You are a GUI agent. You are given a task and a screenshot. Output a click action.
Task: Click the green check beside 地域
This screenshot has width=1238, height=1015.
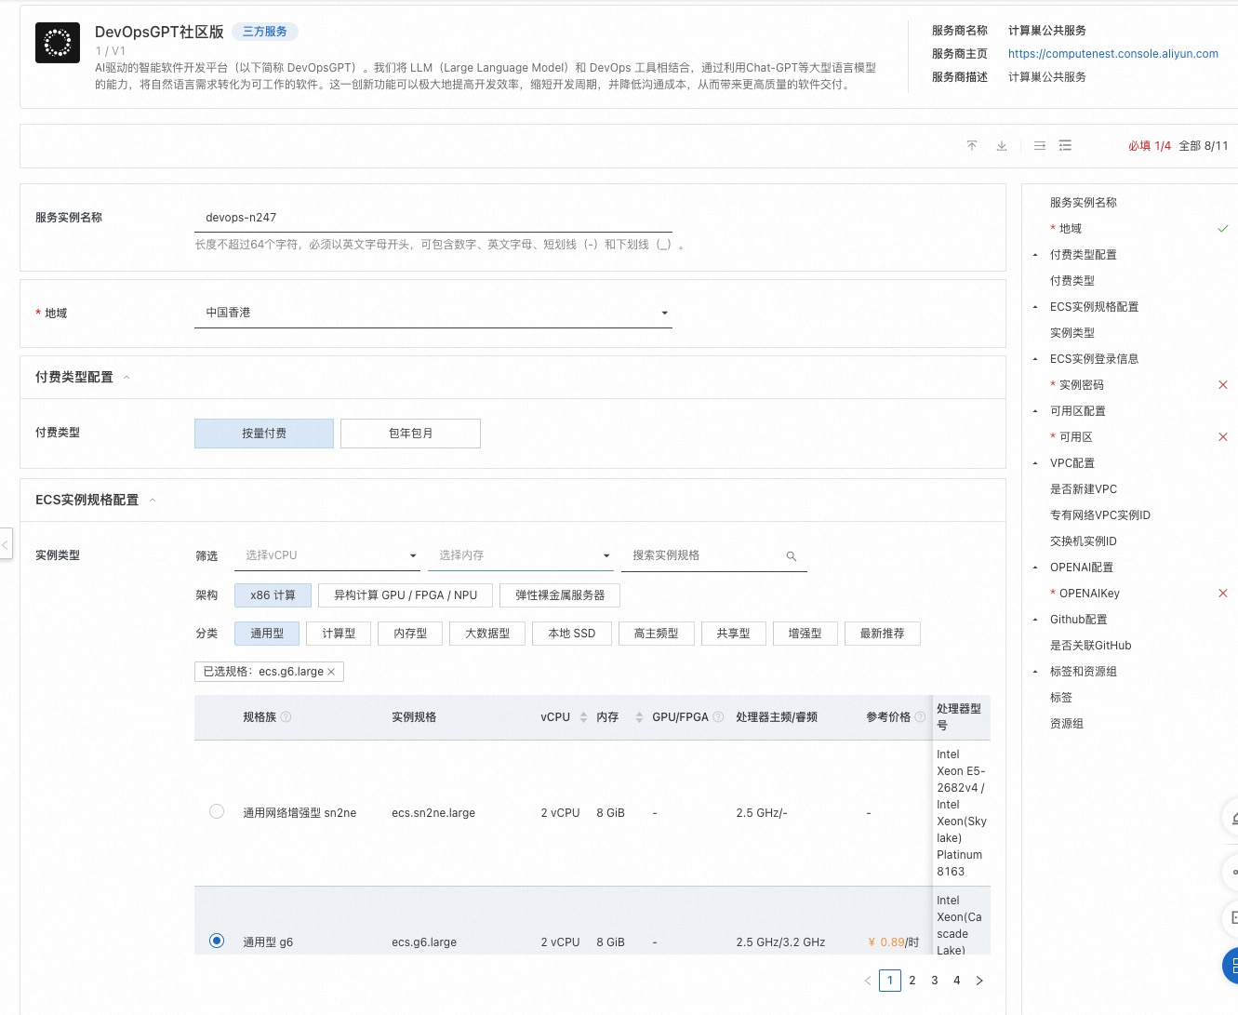(x=1223, y=228)
